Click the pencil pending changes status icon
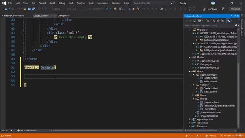245x138 pixels. tap(198, 136)
